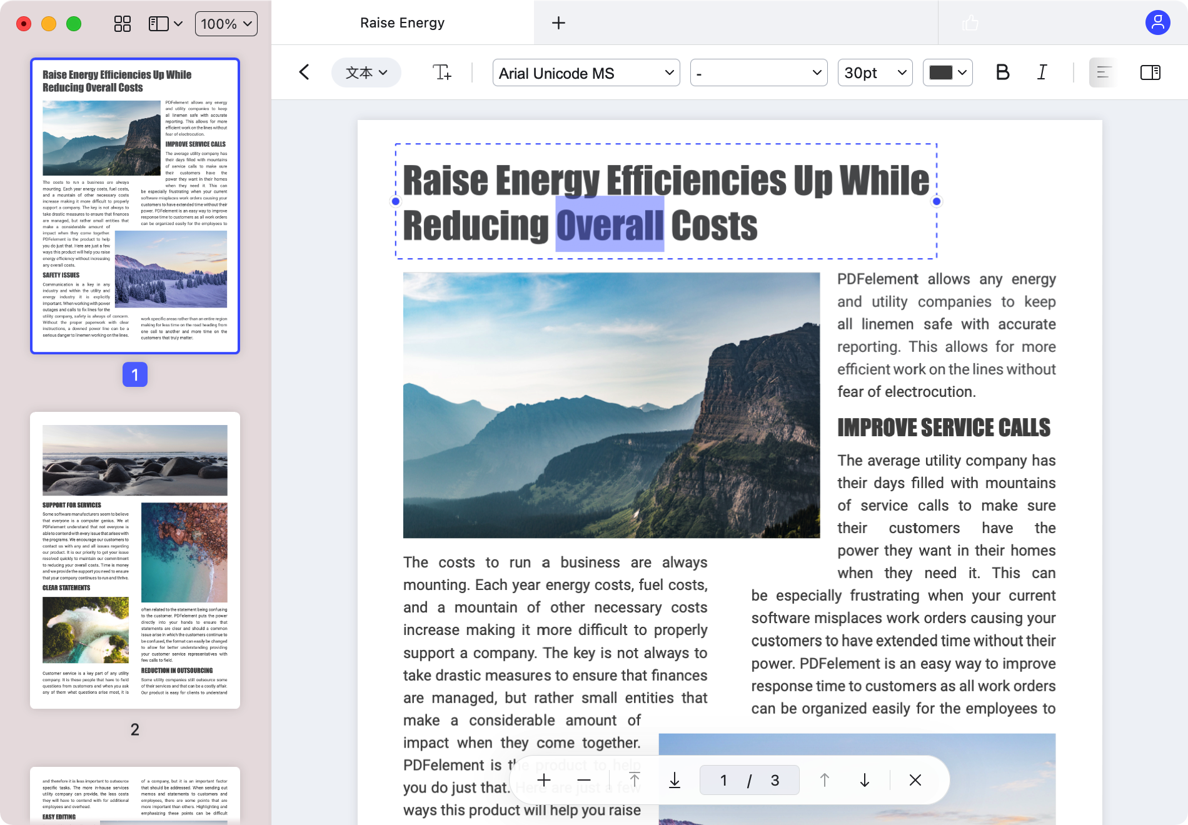Expand the 30pt font size dropdown
This screenshot has height=825, width=1188.
pyautogui.click(x=875, y=73)
